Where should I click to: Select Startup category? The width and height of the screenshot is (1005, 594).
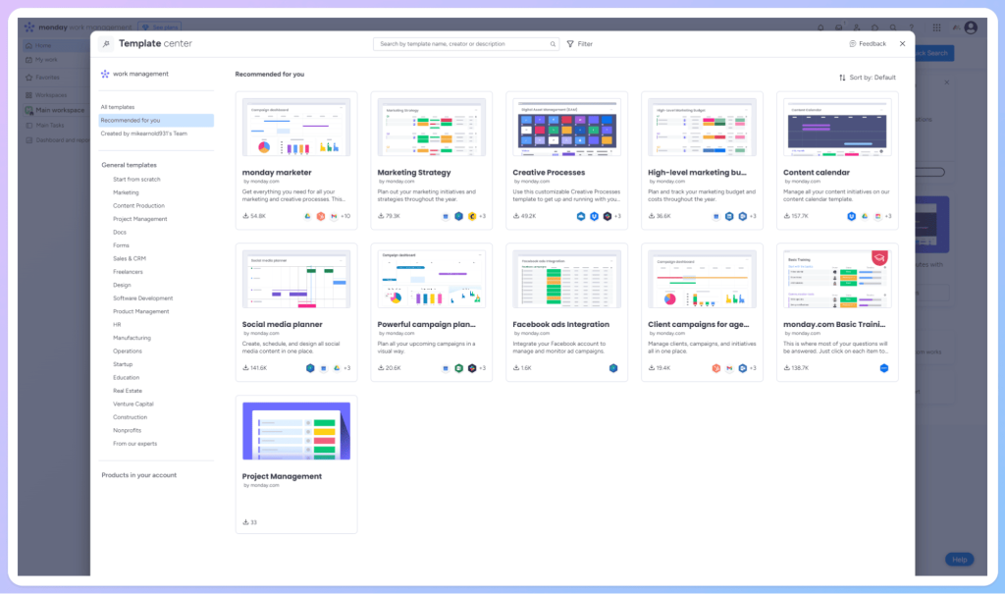click(x=123, y=364)
